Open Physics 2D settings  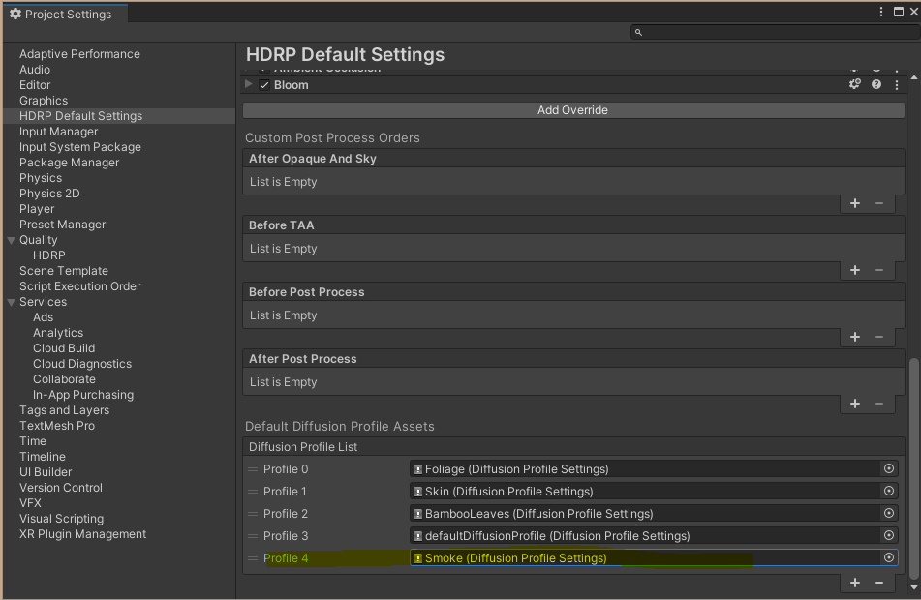[49, 194]
